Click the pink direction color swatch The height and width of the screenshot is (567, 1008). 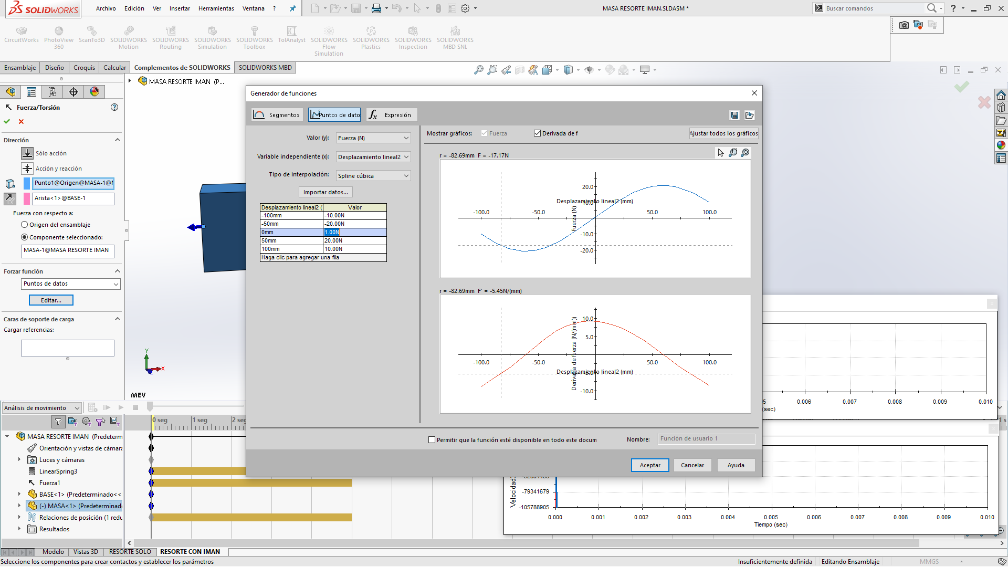pos(27,198)
